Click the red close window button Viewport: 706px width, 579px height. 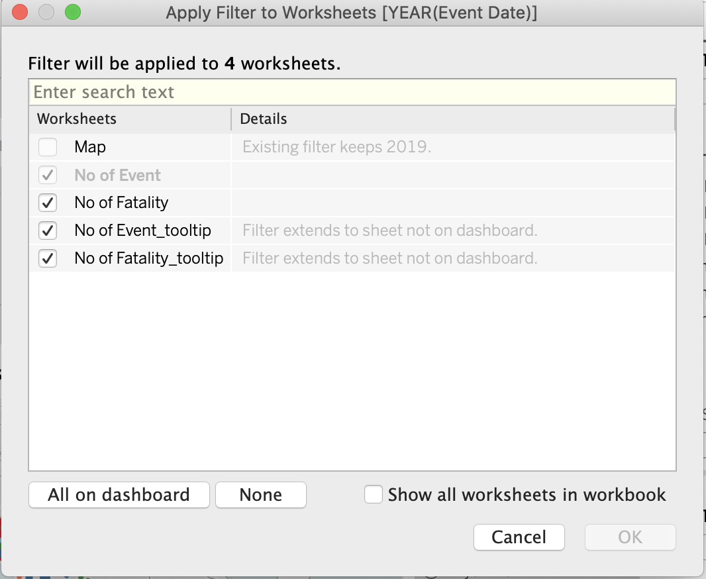[x=20, y=13]
